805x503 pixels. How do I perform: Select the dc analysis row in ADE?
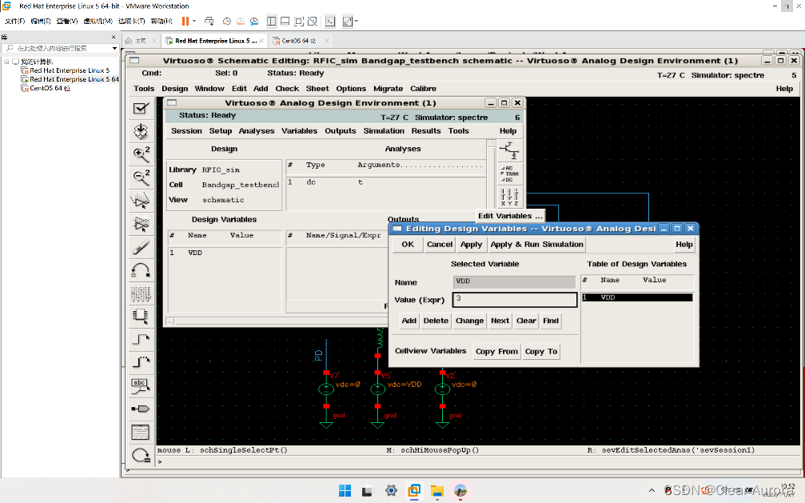(x=385, y=182)
